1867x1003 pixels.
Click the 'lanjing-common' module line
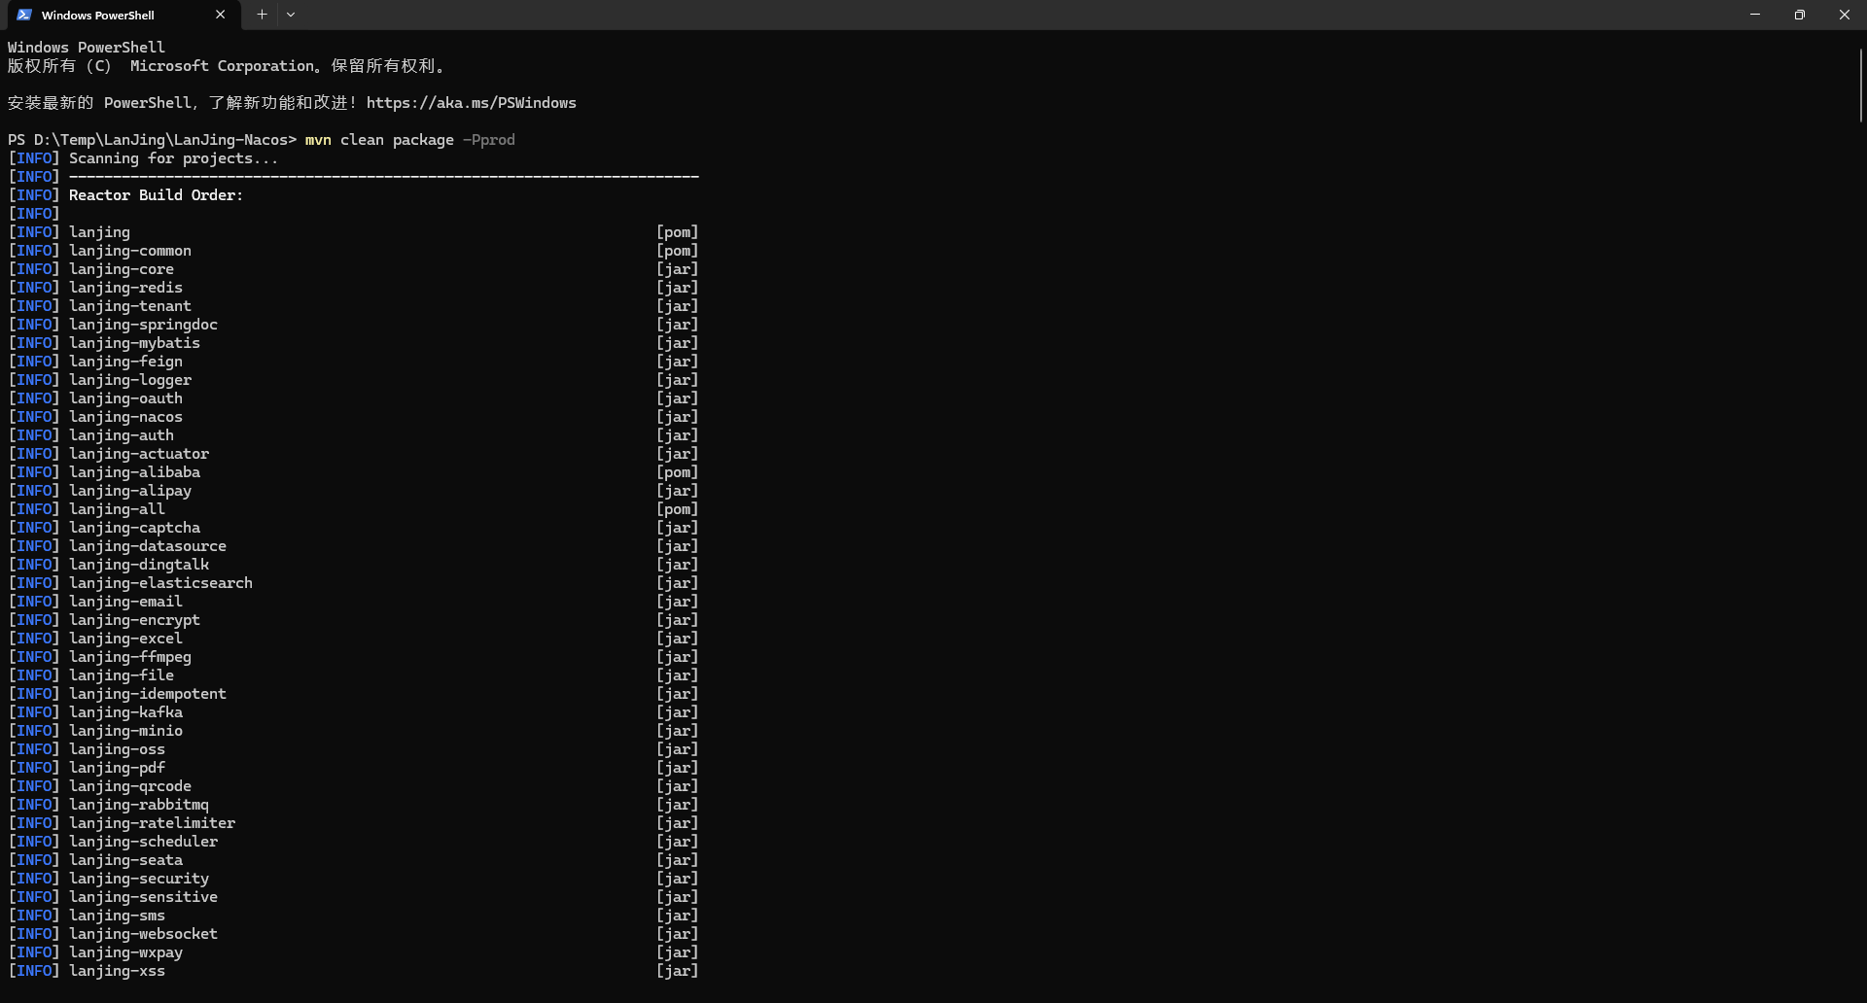click(x=130, y=251)
